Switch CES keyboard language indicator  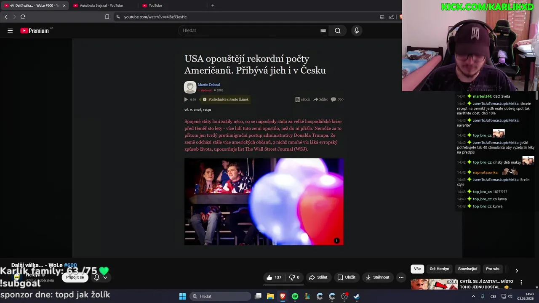493,296
